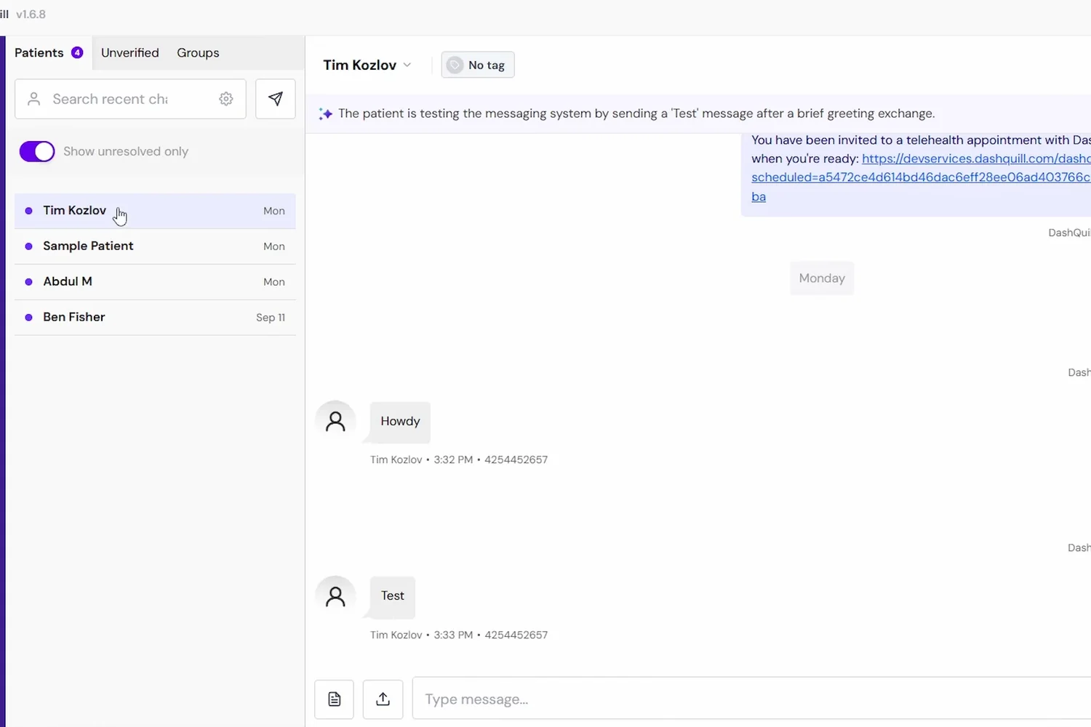This screenshot has width=1091, height=727.
Task: Open the Sample Patient conversation
Action: coord(155,246)
